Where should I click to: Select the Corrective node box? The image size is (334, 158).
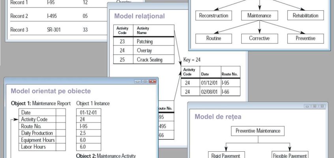tap(259, 38)
